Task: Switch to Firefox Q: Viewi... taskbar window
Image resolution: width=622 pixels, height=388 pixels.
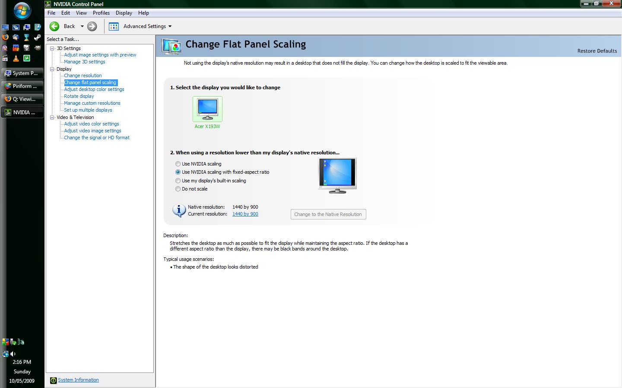Action: pyautogui.click(x=22, y=99)
